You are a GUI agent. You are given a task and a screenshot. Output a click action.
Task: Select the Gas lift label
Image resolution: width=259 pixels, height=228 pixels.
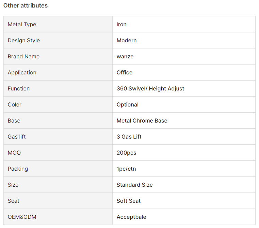coord(17,137)
